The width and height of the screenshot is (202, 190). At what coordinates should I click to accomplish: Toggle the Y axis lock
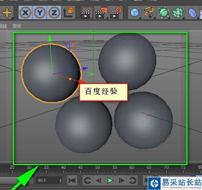click(x=40, y=13)
